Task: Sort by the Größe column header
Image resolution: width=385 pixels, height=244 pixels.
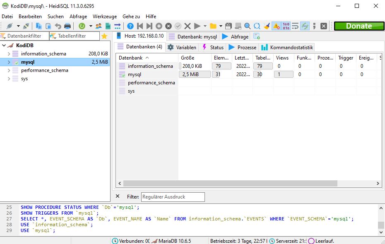Action: tap(195, 58)
